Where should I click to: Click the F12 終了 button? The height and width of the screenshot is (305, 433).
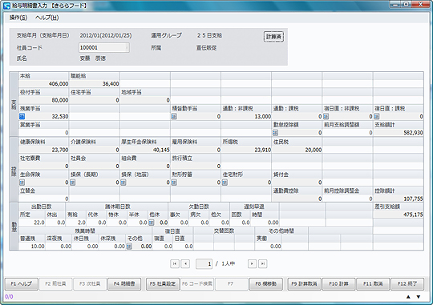coord(407,284)
